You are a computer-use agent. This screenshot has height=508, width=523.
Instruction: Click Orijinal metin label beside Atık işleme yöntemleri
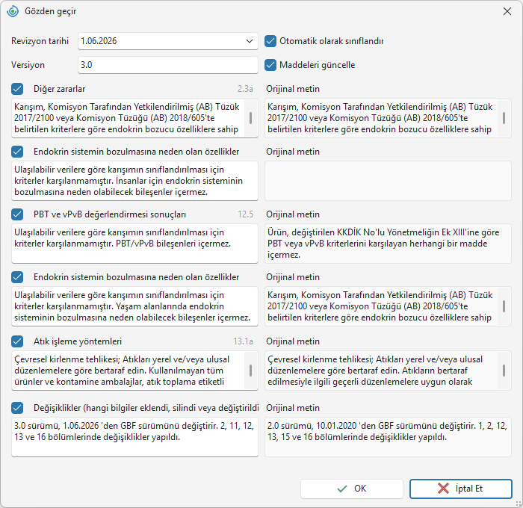click(x=293, y=341)
